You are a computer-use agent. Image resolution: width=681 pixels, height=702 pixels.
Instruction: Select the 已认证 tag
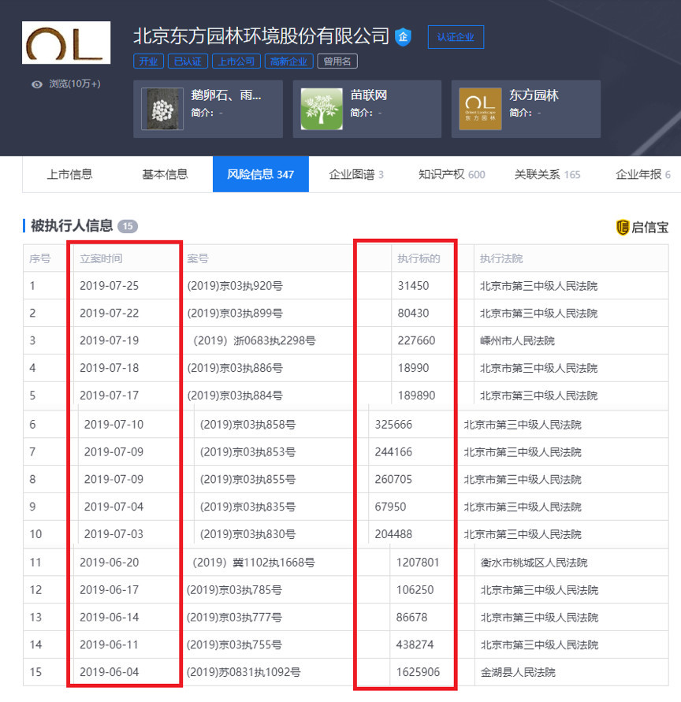[188, 61]
